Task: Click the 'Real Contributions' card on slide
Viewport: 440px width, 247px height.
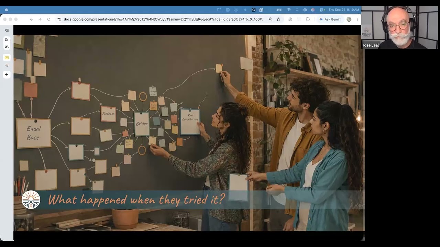Action: click(190, 122)
